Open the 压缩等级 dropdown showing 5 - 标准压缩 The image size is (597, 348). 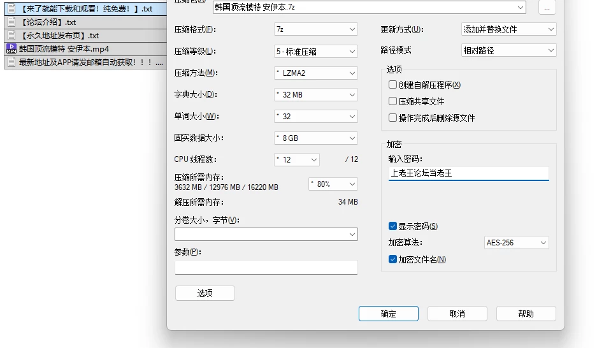coord(315,52)
